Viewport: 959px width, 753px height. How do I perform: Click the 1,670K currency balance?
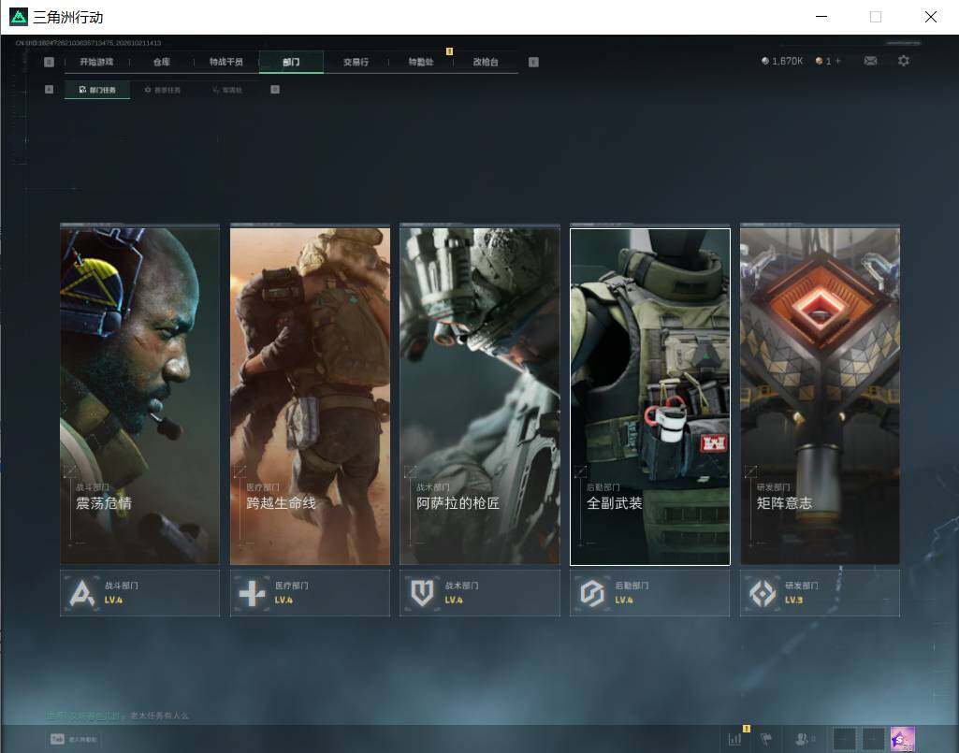click(787, 61)
